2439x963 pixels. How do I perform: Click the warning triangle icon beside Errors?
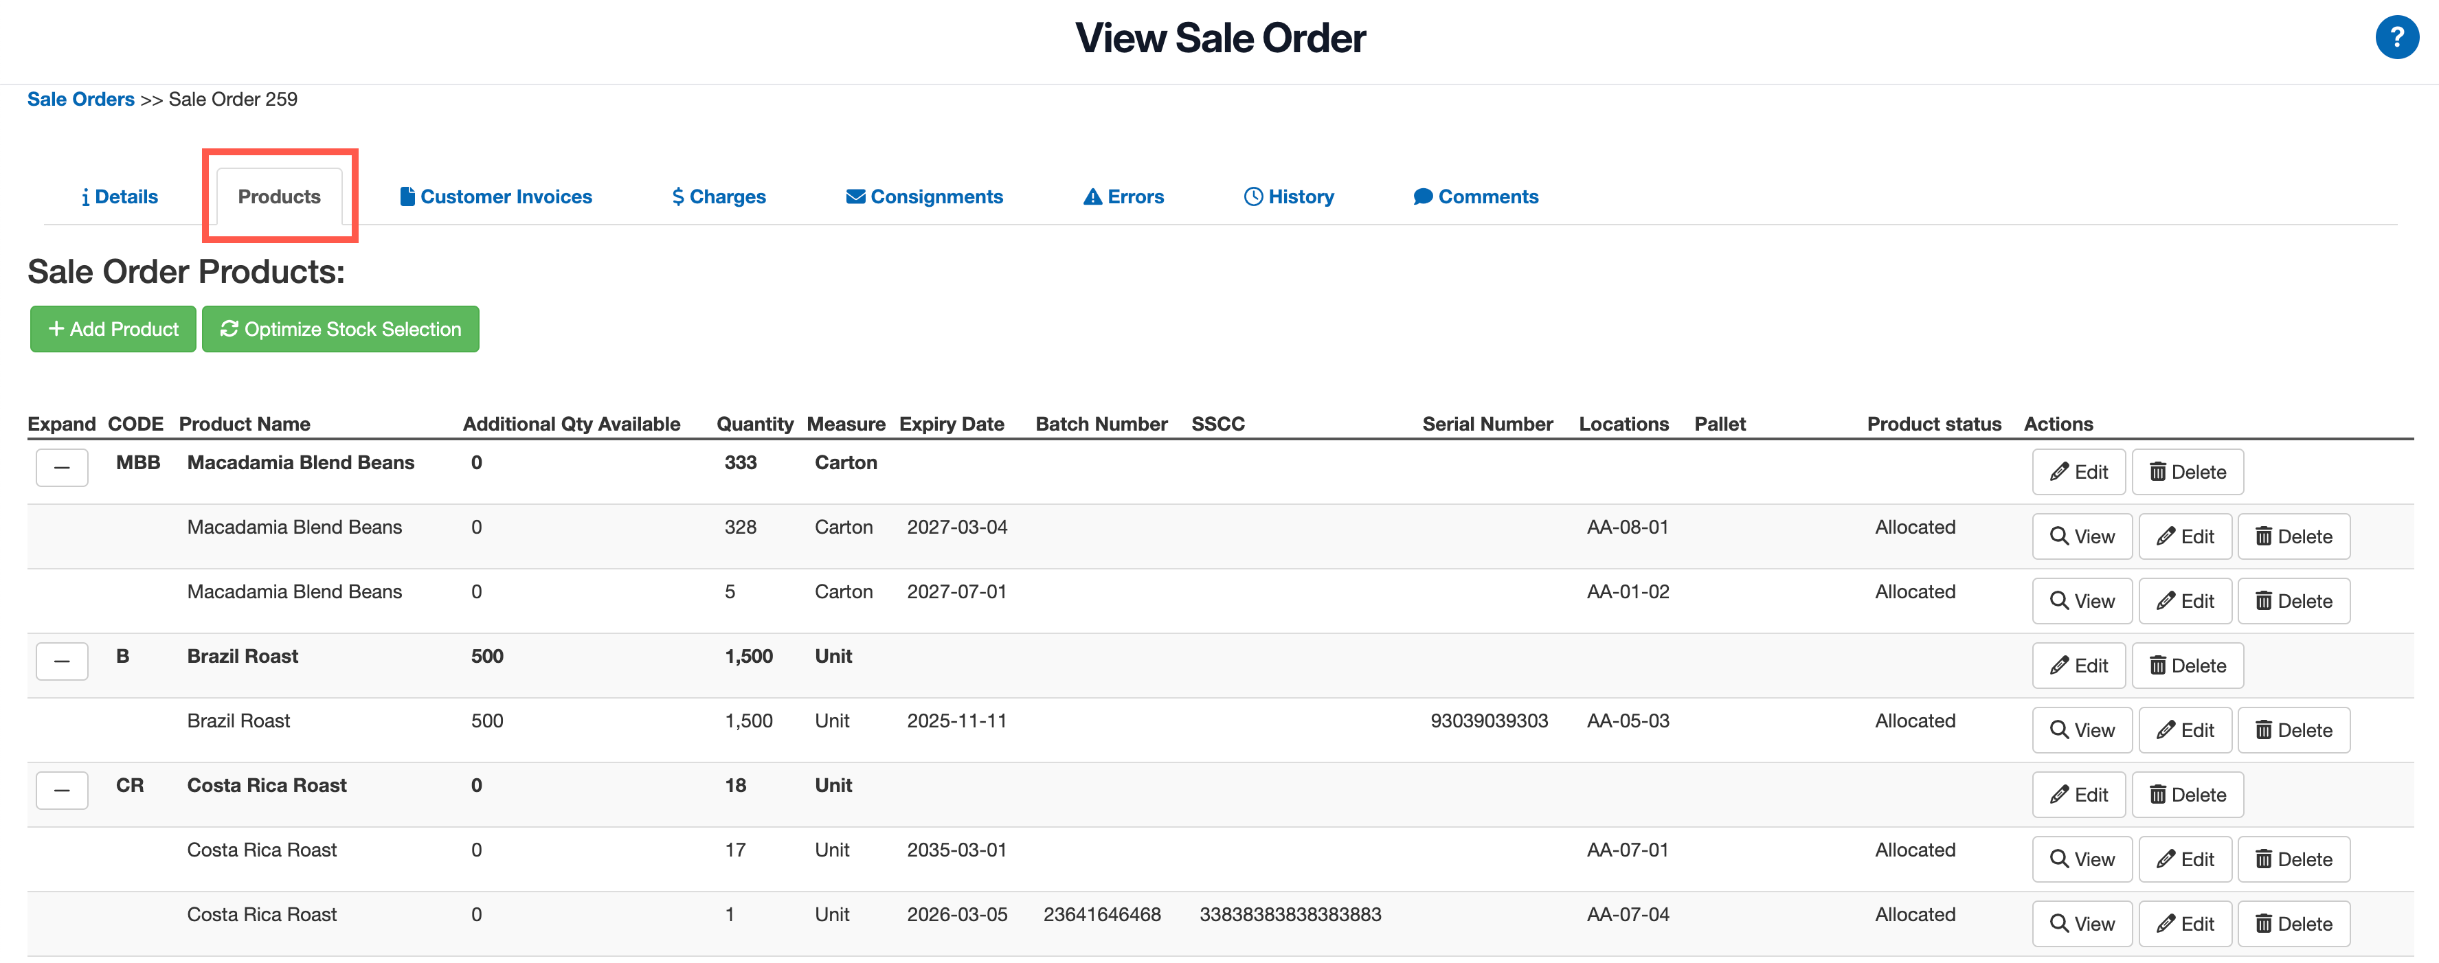click(x=1091, y=196)
